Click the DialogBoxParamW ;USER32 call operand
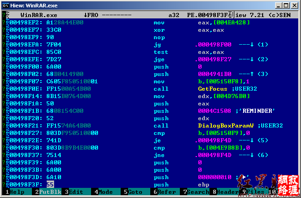Screen dimensions: 301x198 pyautogui.click(x=240, y=126)
